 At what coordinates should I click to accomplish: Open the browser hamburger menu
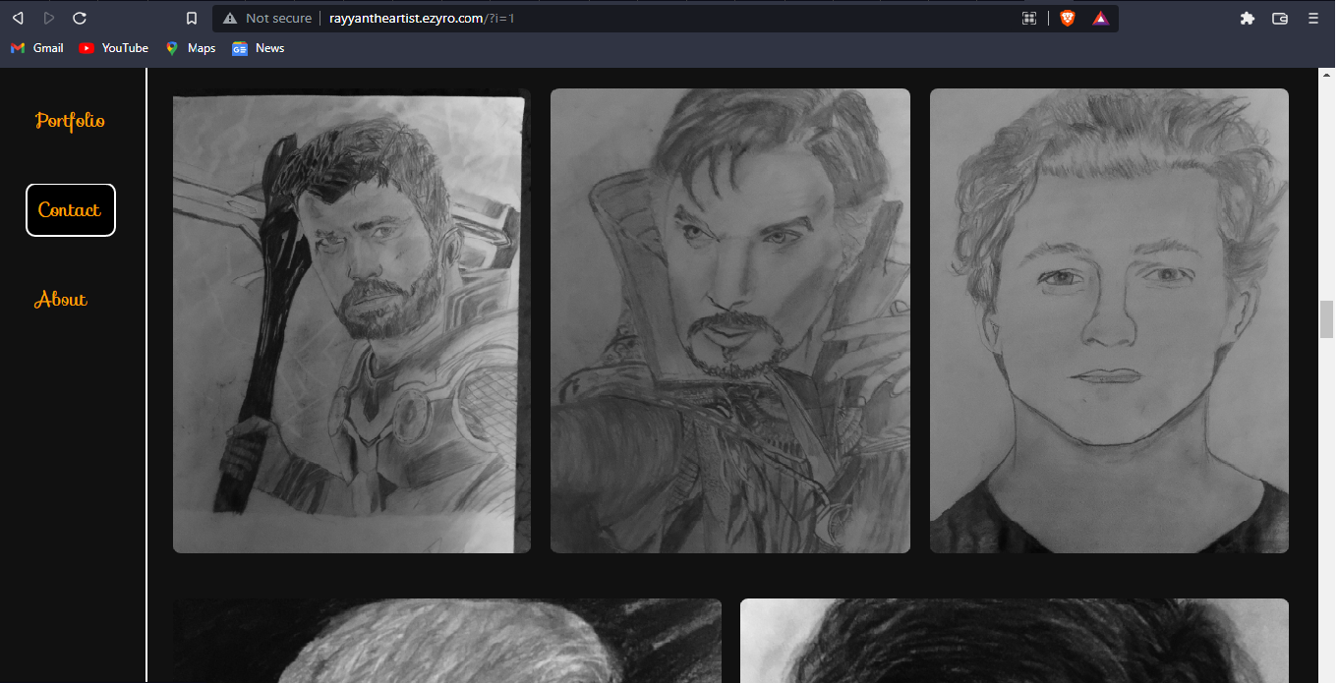click(1313, 18)
